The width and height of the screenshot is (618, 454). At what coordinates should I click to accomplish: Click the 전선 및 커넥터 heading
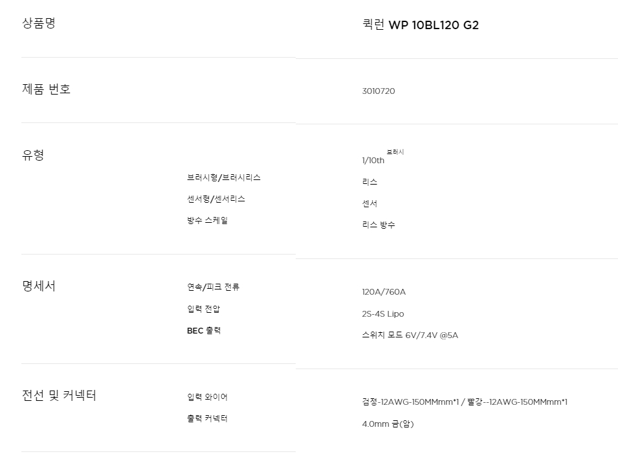pos(59,396)
